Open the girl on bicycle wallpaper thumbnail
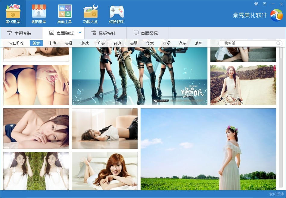The width and height of the screenshot is (286, 198). [243, 85]
